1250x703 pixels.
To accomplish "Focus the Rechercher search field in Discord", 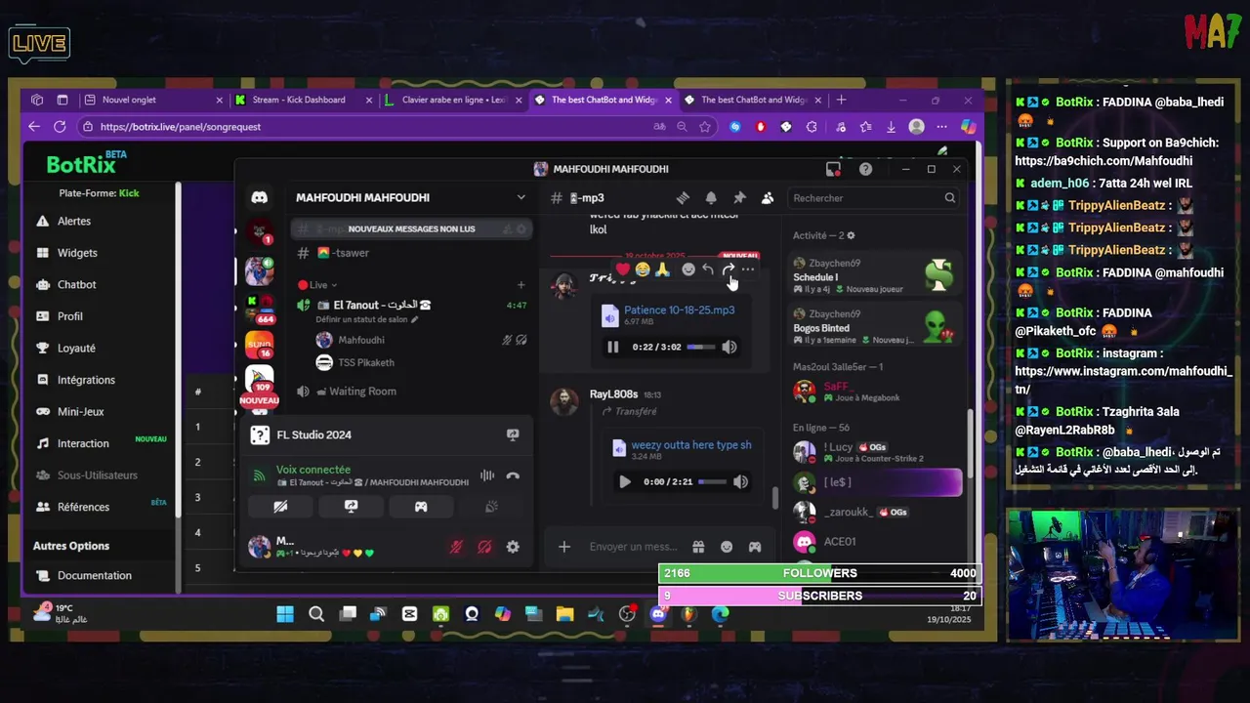I will click(x=874, y=198).
